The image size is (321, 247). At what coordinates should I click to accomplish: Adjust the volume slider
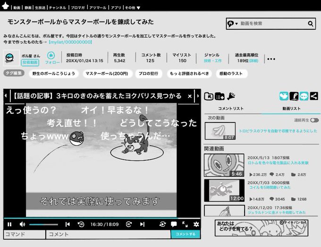[x=43, y=224]
